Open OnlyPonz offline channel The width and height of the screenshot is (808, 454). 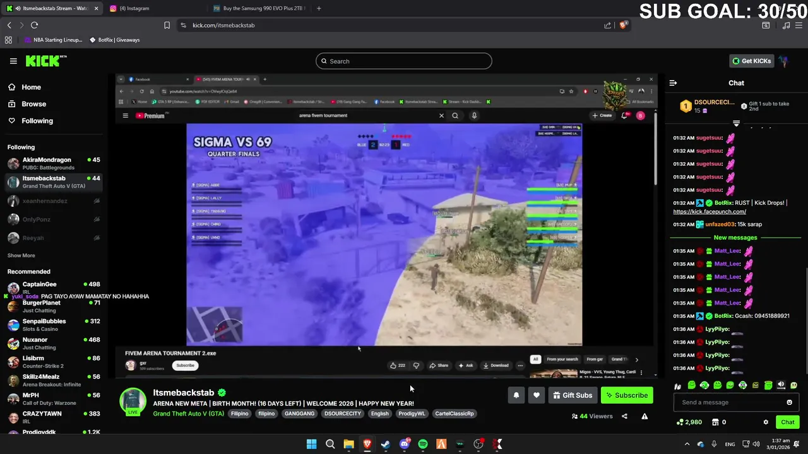(55, 219)
